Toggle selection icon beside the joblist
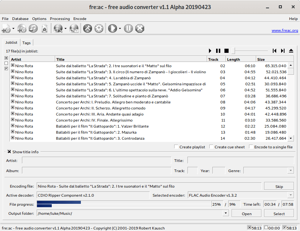This screenshot has width=300, height=231. click(6, 68)
